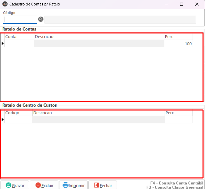The image size is (205, 189).
Task: Click row indicator arrow in Centro de Custos grid
Action: click(x=3, y=120)
